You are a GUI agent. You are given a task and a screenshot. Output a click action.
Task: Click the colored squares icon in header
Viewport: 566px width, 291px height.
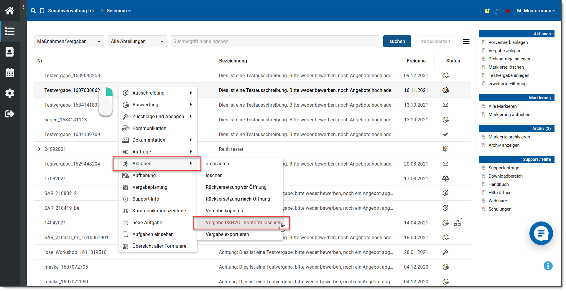click(487, 11)
